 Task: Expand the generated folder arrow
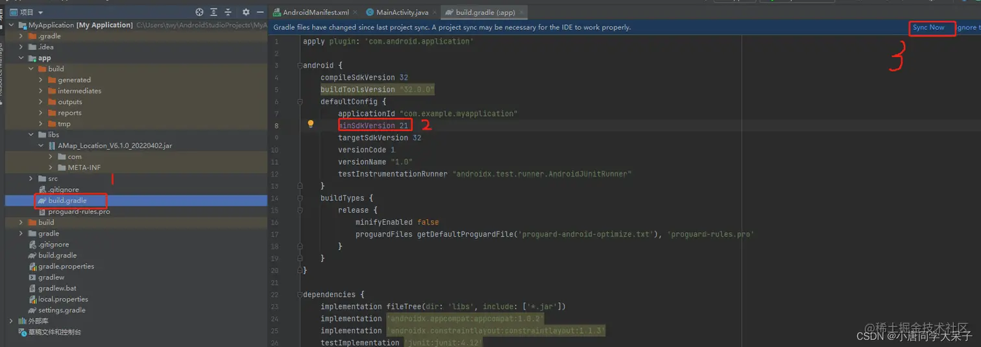pos(41,80)
